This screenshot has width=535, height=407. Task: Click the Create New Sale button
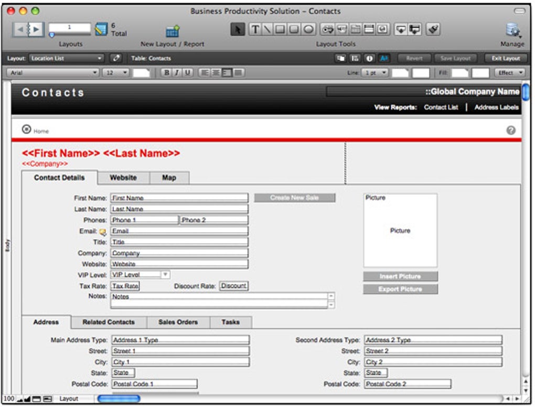(295, 198)
